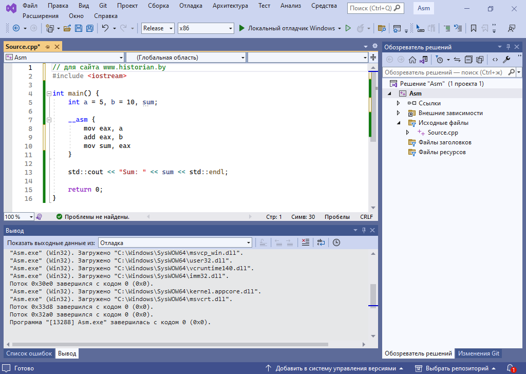The height and width of the screenshot is (374, 526).
Task: Open the Release configuration dropdown
Action: [x=158, y=28]
